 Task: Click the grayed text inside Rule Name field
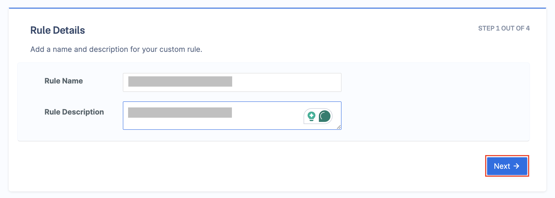coord(180,81)
